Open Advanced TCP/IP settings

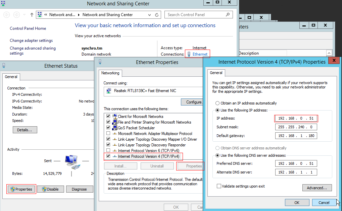(317, 188)
